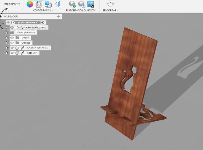Select Vistas guardadas tree item
The height and width of the screenshot is (150, 203).
click(26, 33)
